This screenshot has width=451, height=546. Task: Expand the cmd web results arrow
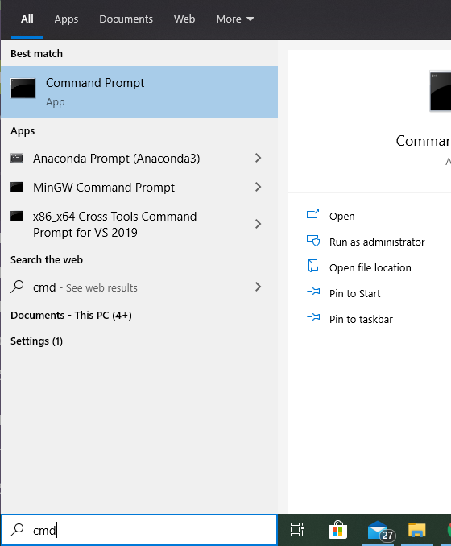click(x=258, y=287)
